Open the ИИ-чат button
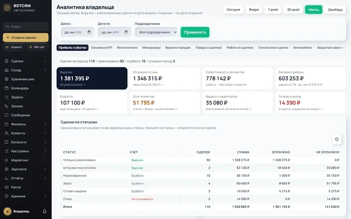351x219 pixels. coord(37,47)
